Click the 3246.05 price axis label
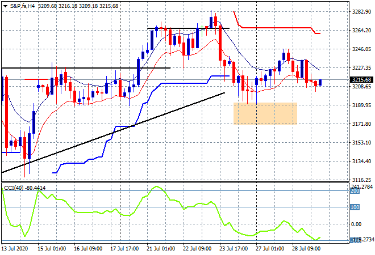Viewport: 375px width, 255px height. [361, 49]
